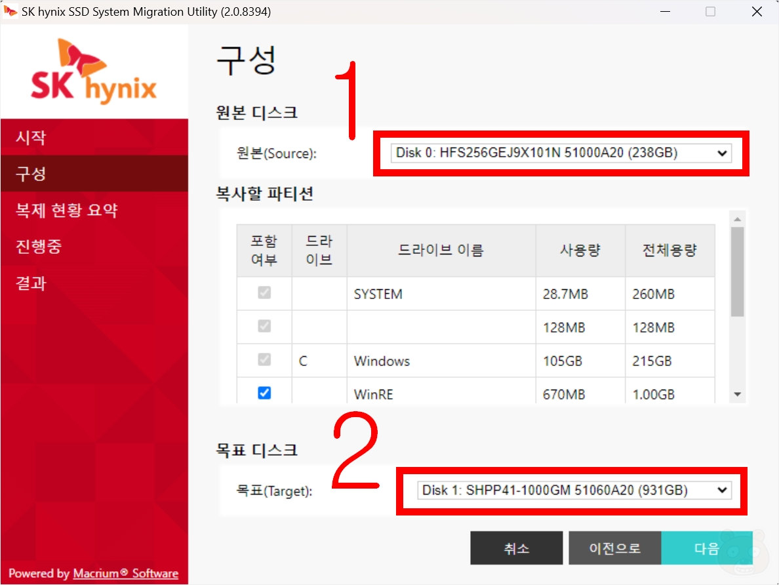This screenshot has width=779, height=585.
Task: Open the Macrium Software link
Action: click(x=126, y=573)
